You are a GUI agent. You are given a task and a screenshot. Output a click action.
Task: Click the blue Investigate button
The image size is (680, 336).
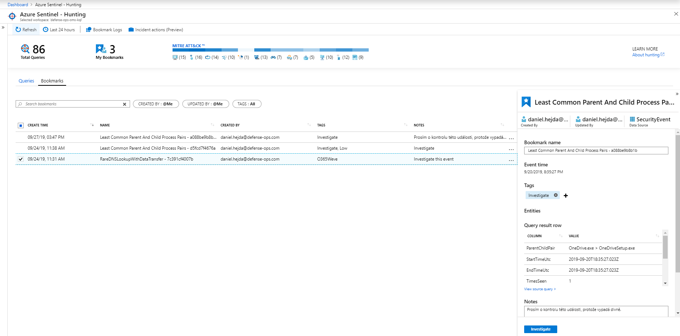[541, 329]
